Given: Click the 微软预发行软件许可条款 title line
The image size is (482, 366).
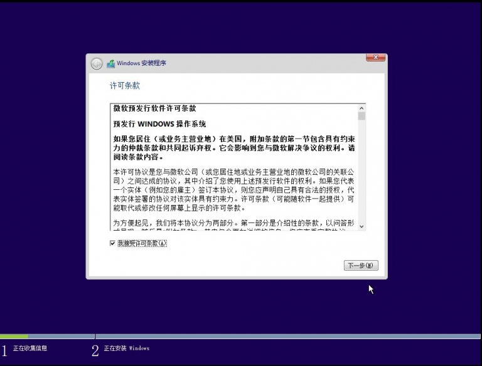Looking at the screenshot, I should (154, 108).
